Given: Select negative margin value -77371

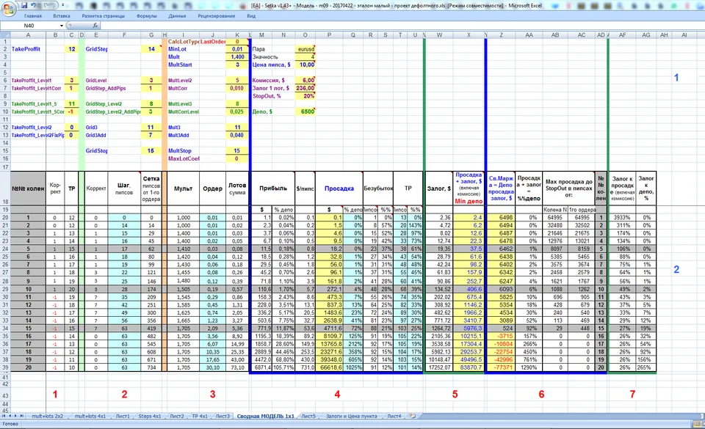Looking at the screenshot, I should pos(502,367).
